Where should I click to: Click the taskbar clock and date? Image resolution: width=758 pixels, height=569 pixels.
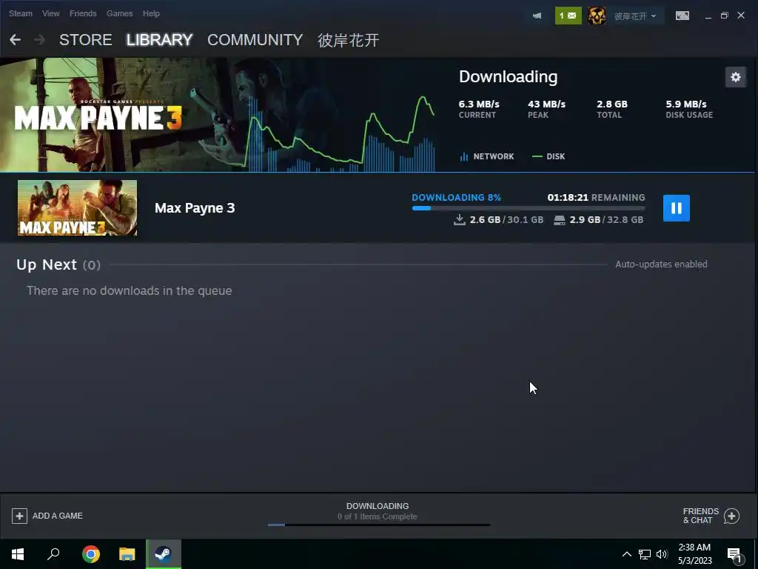694,554
